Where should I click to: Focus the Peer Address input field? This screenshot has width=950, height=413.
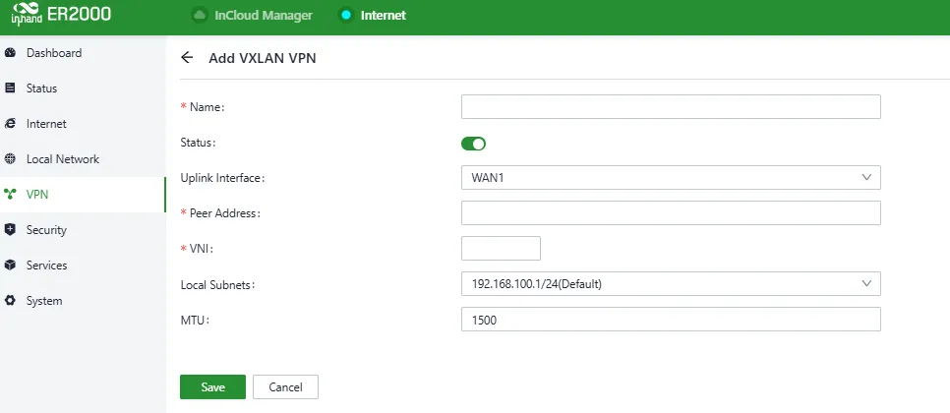click(671, 212)
